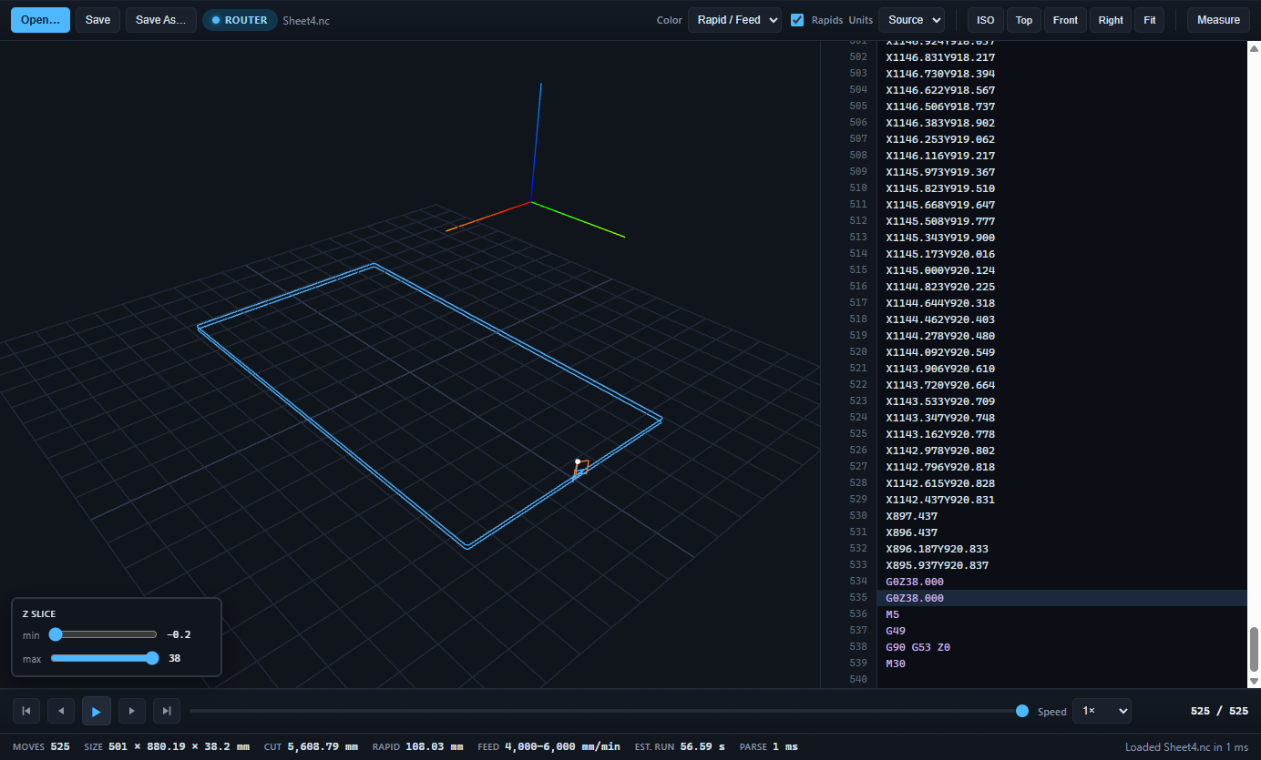Click line number 520 in gutter
The width and height of the screenshot is (1261, 760).
coord(857,352)
